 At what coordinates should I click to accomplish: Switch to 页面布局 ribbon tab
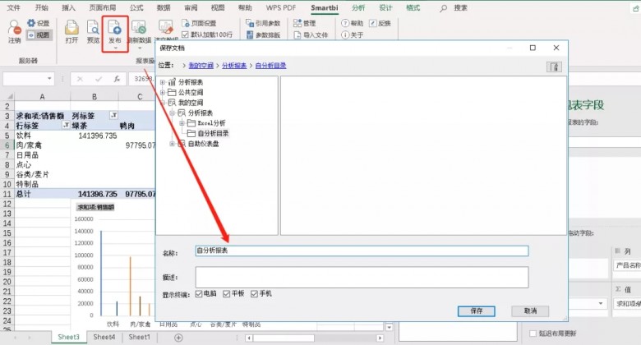[x=102, y=7]
